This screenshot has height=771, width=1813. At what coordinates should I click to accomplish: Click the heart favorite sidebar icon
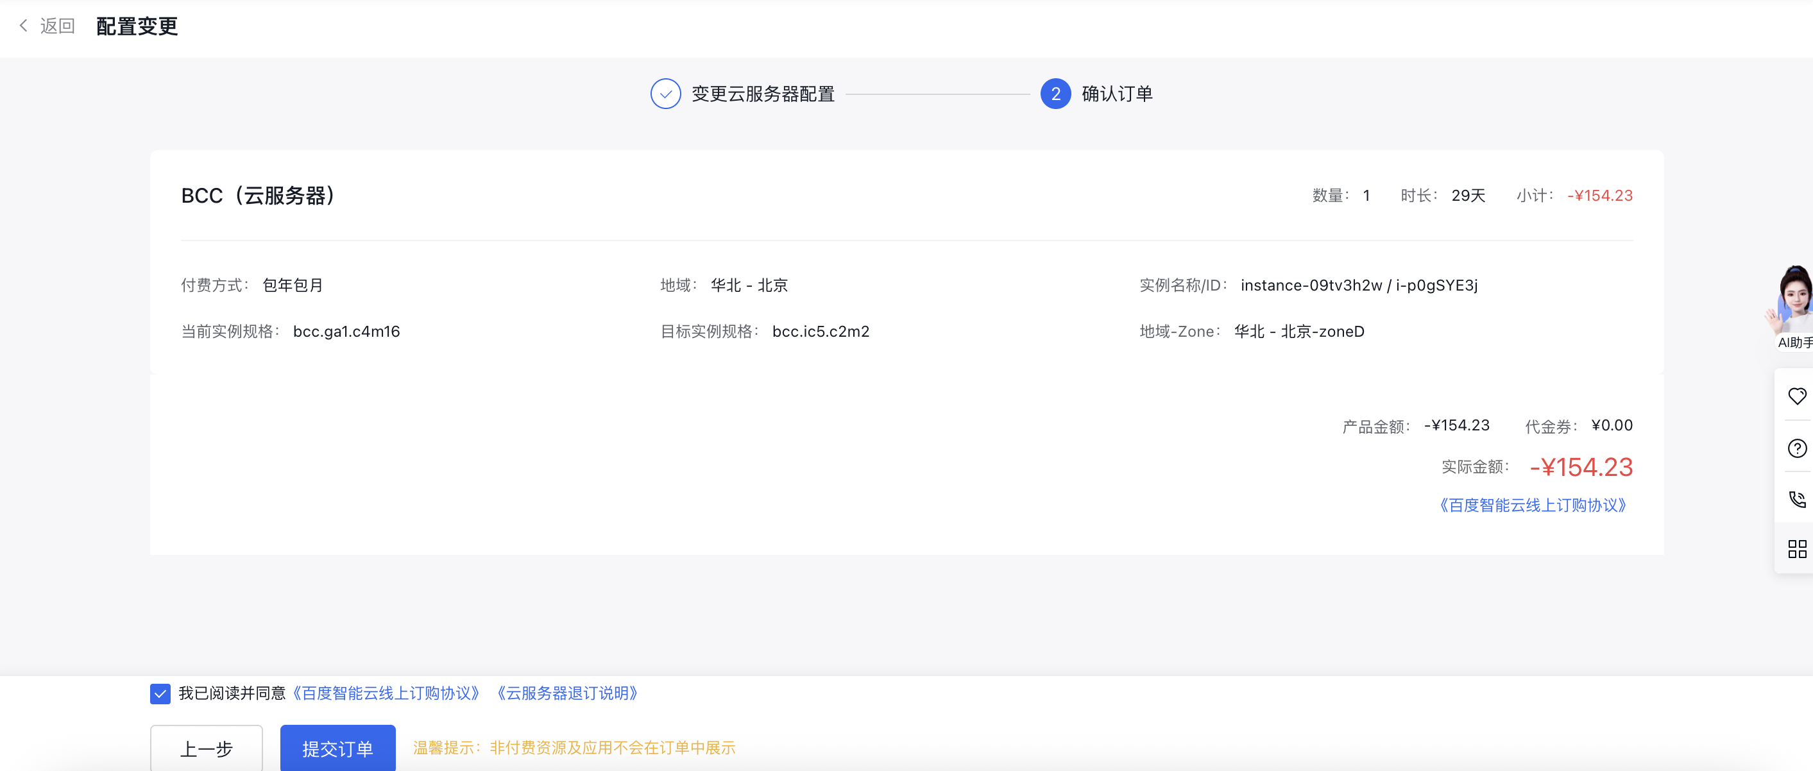(1797, 396)
